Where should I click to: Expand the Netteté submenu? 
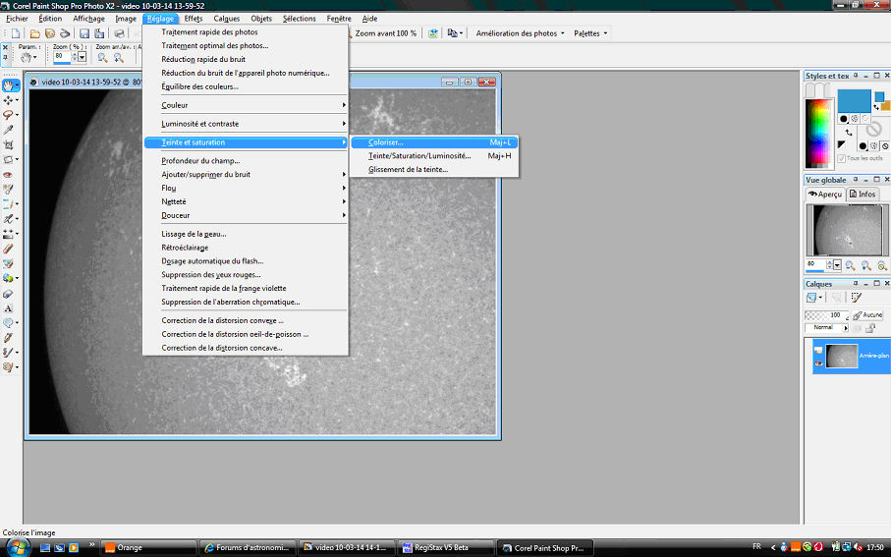[246, 201]
